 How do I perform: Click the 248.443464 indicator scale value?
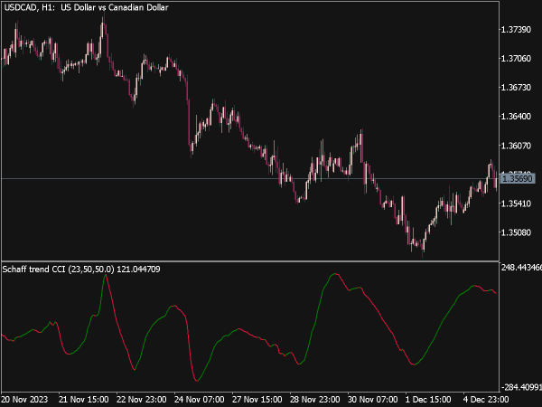[521, 269]
